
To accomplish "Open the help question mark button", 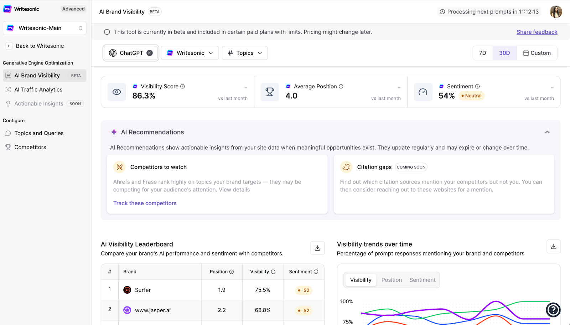I will 553,310.
